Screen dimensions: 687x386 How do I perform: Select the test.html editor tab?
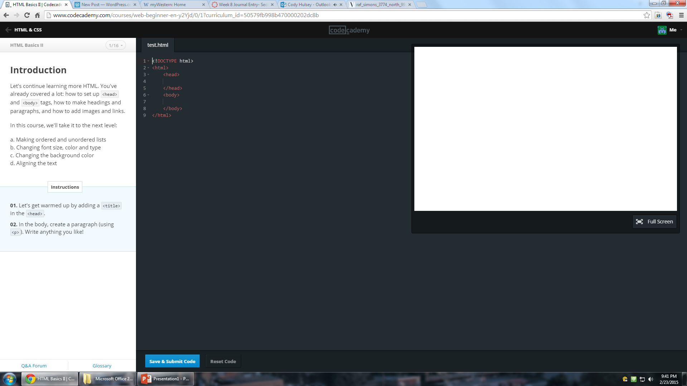[x=157, y=45]
